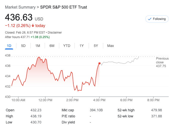Screen dimensions: 175x129
Task: Toggle the Following button
Action: pos(157,19)
